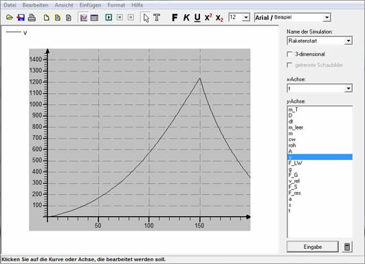This screenshot has width=365, height=264.
Task: Open the Datei menu
Action: [10, 5]
